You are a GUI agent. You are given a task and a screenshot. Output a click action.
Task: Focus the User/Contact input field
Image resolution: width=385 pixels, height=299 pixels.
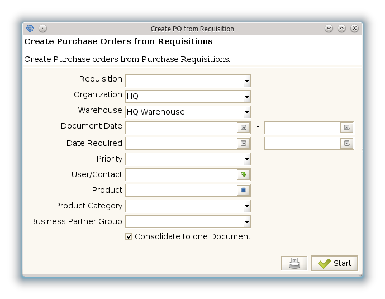(x=181, y=174)
